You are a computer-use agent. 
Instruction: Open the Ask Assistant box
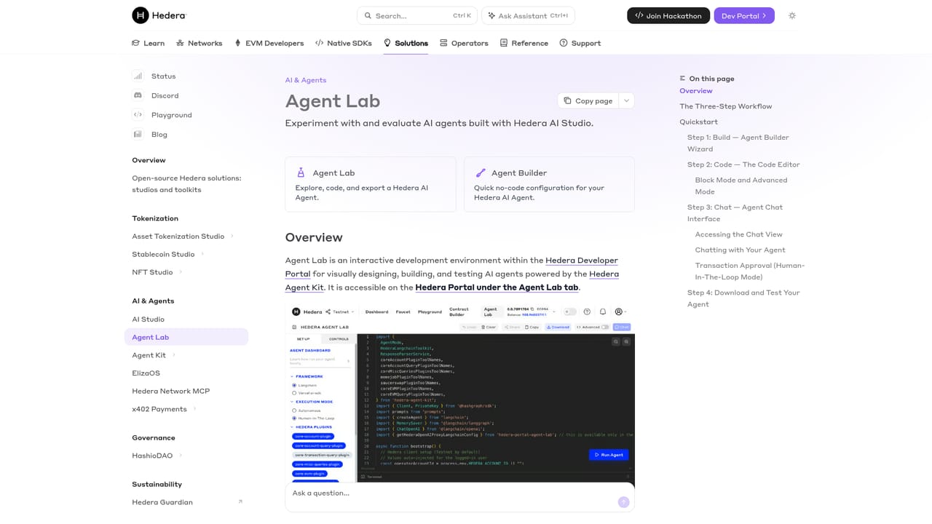click(x=528, y=15)
